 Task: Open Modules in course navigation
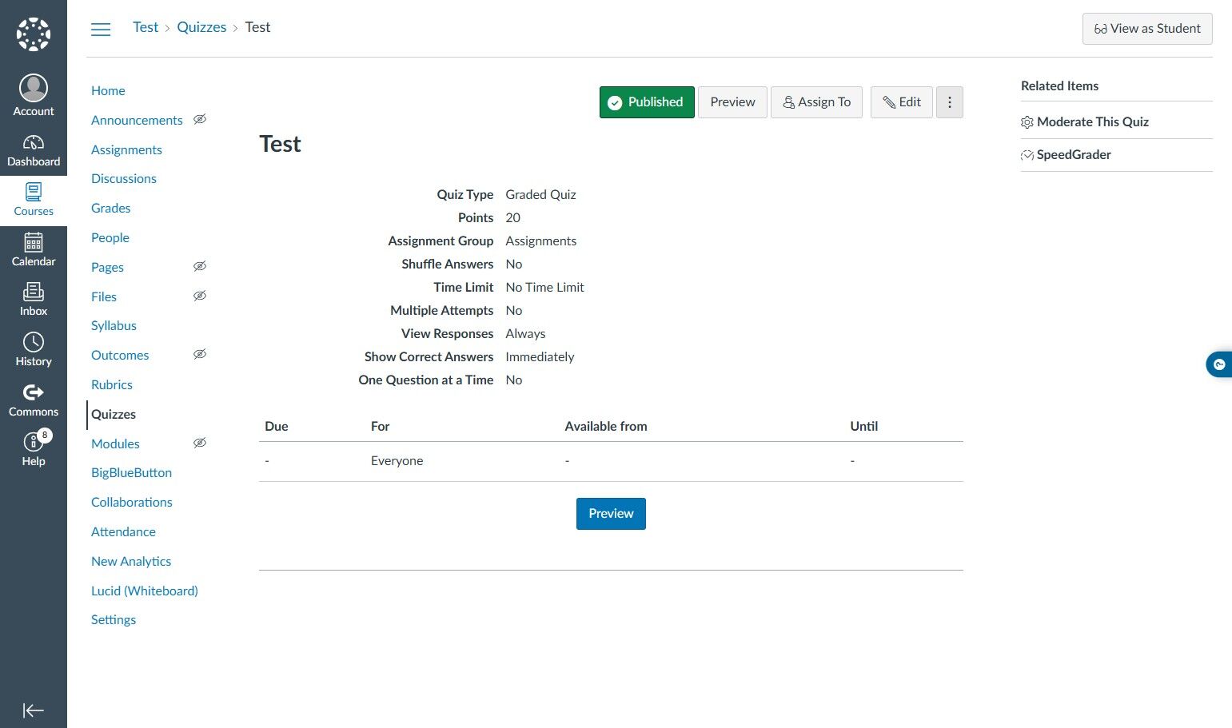115,444
